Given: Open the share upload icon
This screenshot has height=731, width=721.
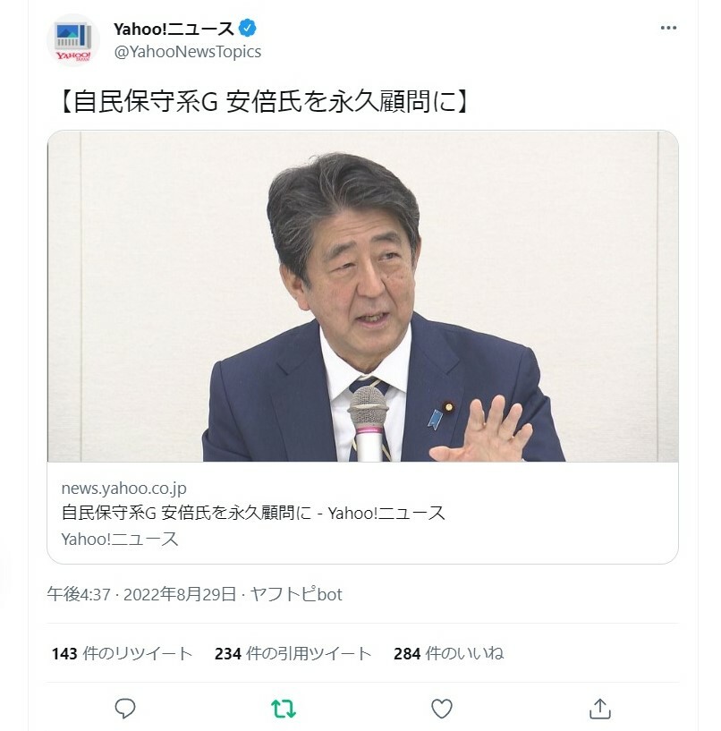Looking at the screenshot, I should [x=600, y=709].
